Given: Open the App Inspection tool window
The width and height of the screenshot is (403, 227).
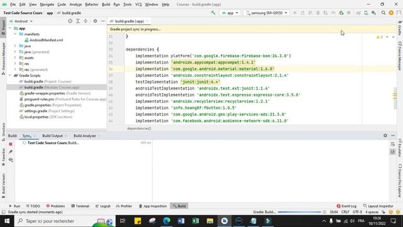Looking at the screenshot, I should [152, 206].
